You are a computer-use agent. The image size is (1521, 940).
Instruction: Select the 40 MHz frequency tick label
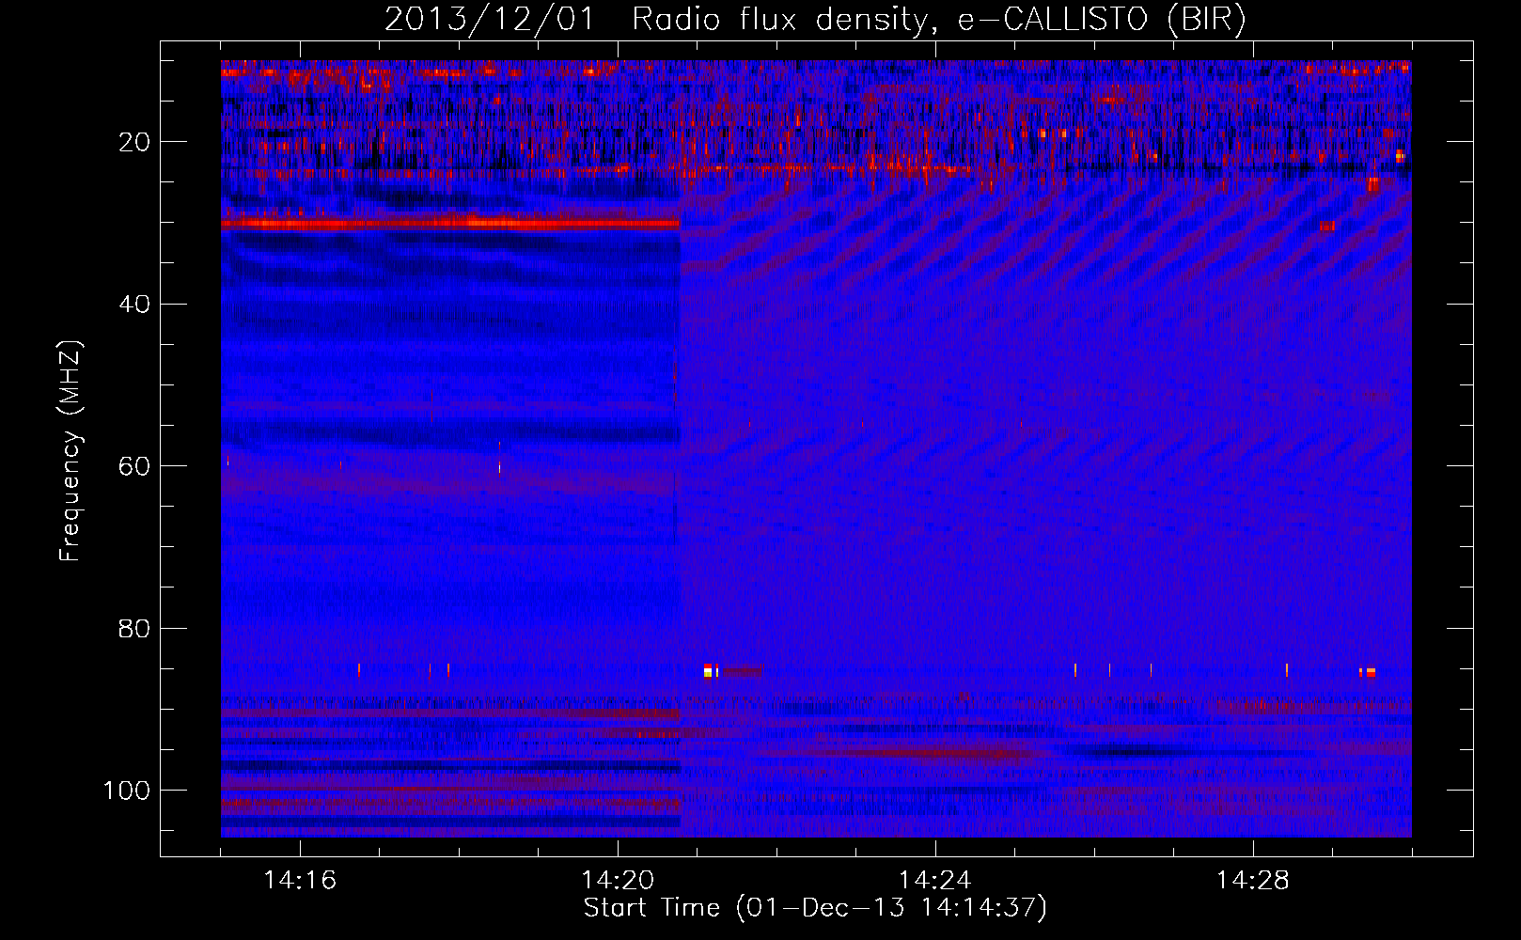[x=134, y=305]
